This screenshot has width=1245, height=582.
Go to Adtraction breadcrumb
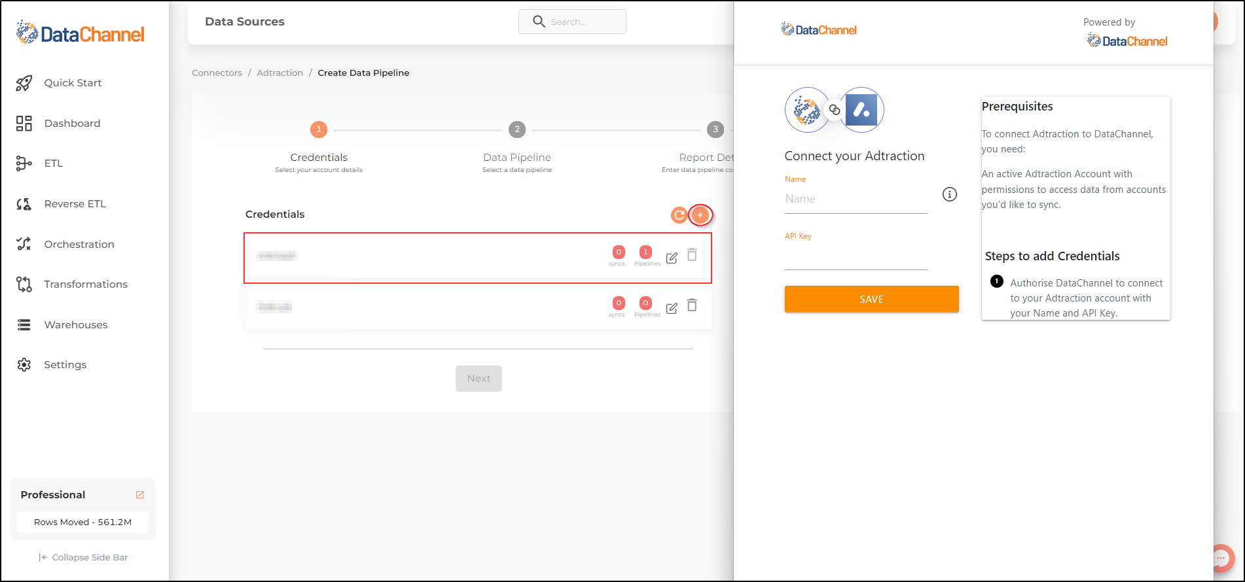(280, 73)
